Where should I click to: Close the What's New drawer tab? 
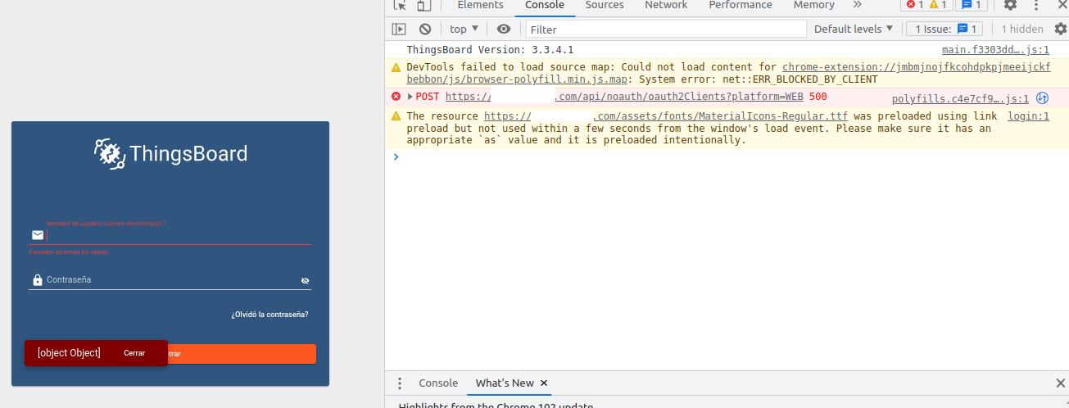point(544,383)
